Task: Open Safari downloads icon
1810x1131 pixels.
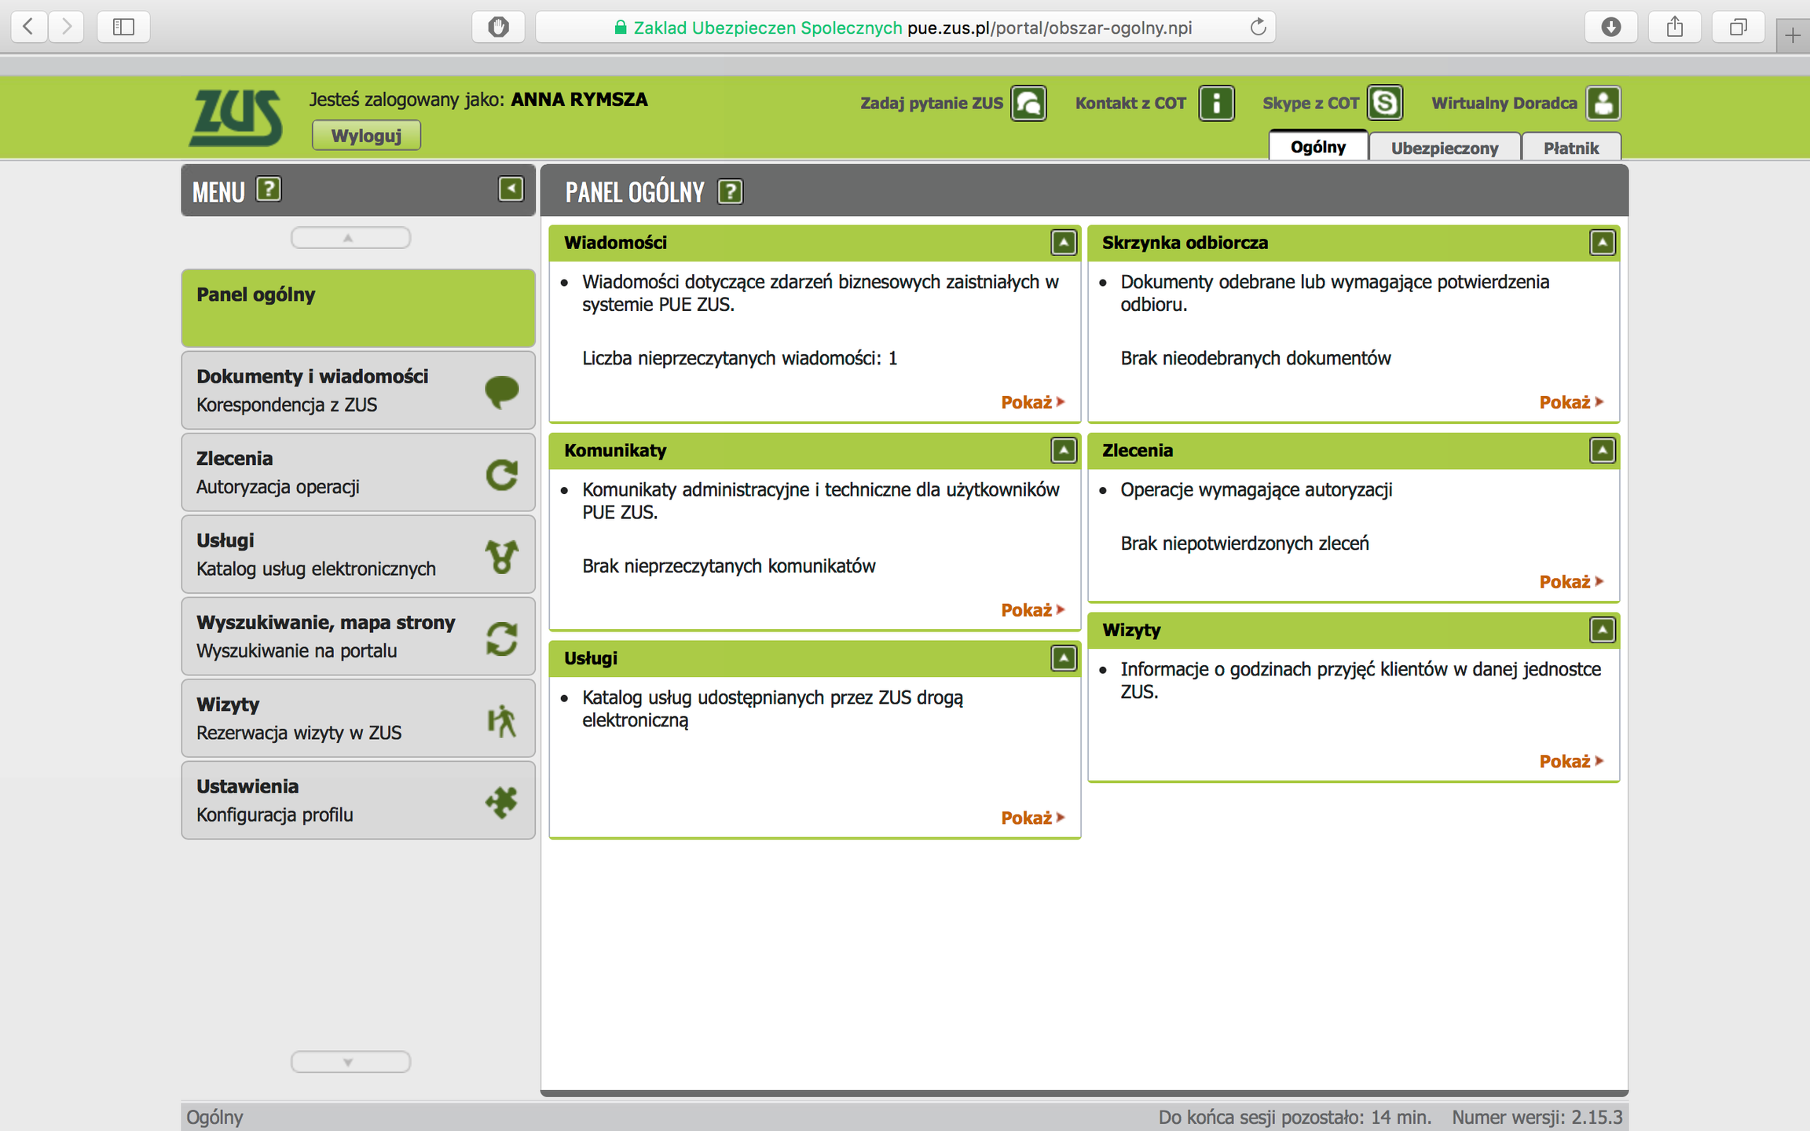Action: click(1611, 27)
